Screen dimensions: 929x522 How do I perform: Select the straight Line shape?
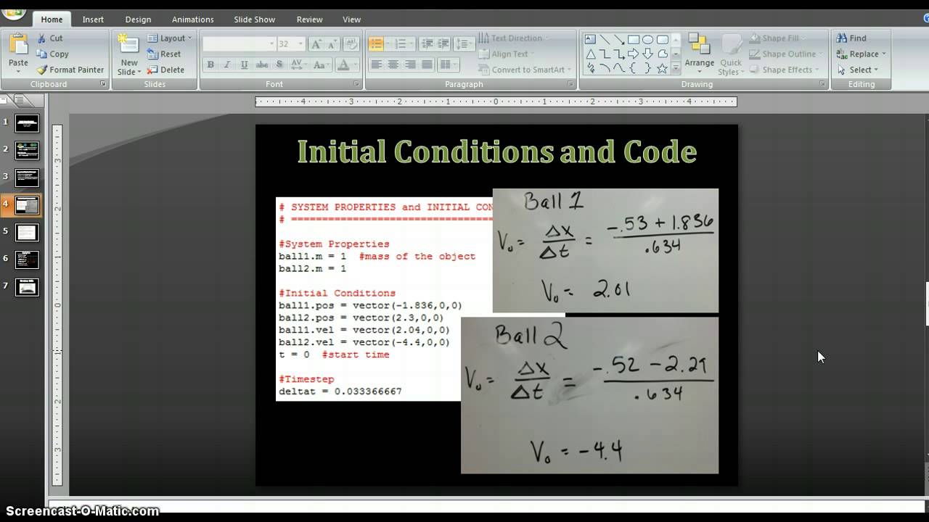click(x=605, y=40)
